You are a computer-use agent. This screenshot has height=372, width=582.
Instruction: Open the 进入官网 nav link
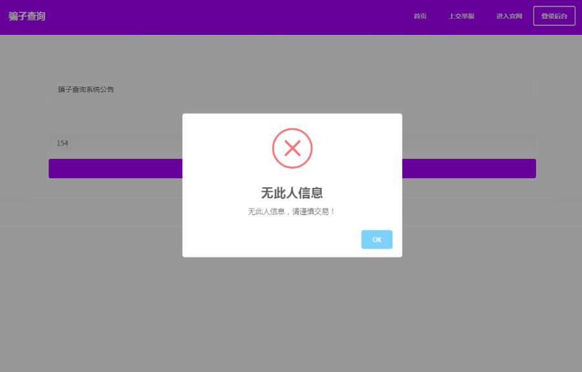point(509,16)
